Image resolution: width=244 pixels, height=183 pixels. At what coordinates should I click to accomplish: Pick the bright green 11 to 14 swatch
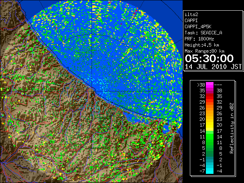210,136
